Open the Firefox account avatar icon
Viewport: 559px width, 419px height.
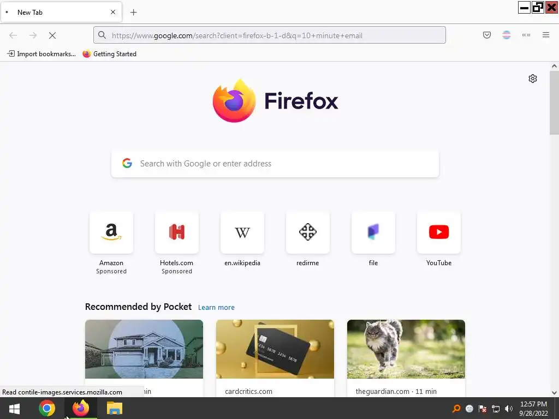506,35
